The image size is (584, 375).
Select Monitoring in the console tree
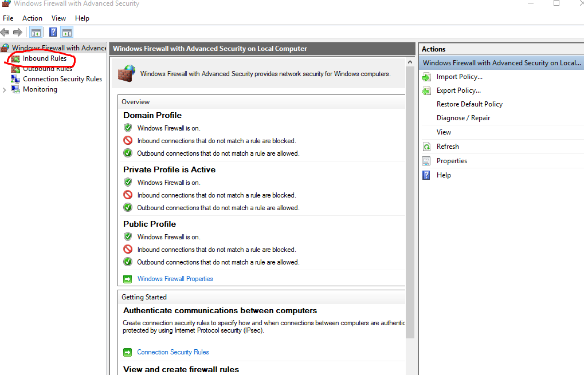click(x=40, y=89)
